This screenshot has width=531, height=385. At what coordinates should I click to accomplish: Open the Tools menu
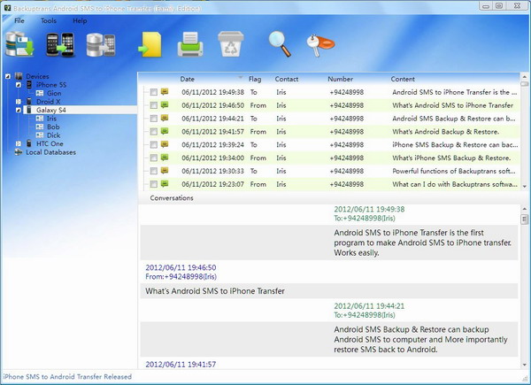49,20
